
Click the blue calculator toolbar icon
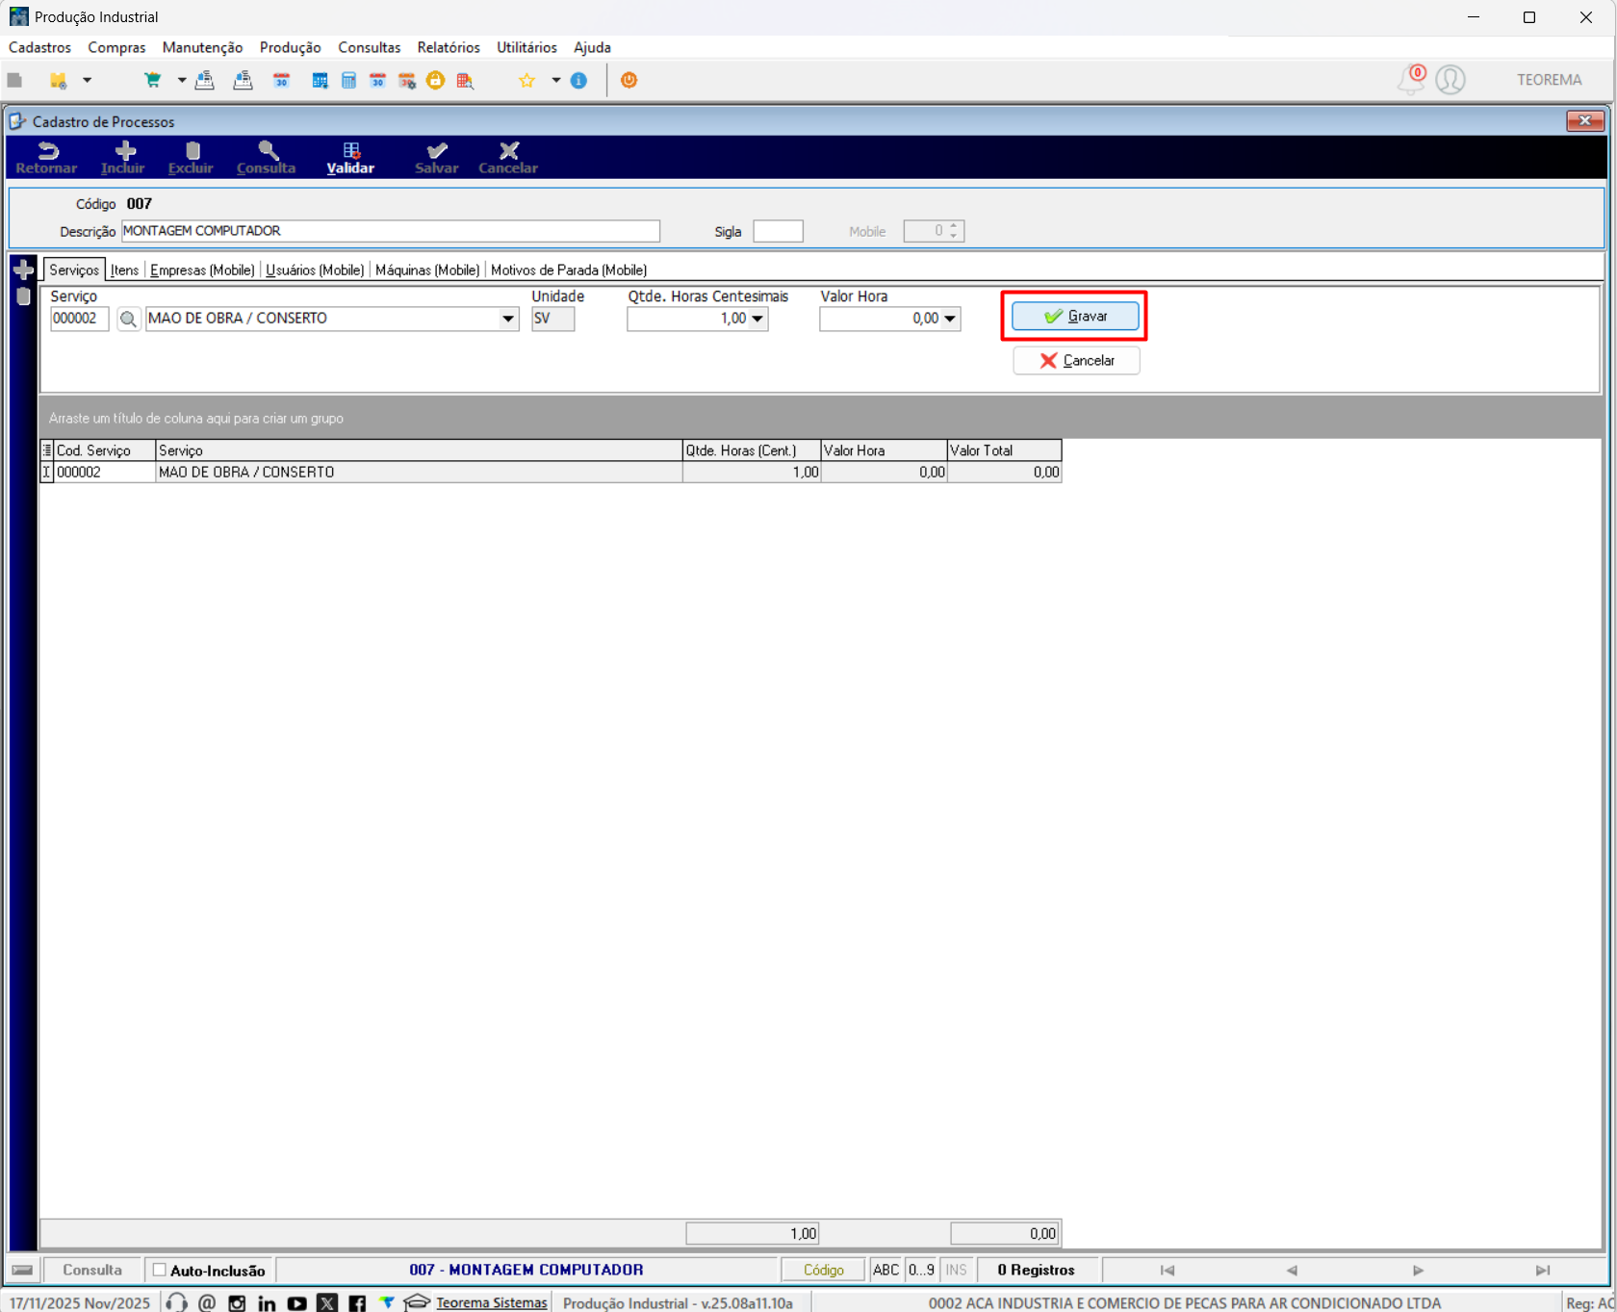[x=348, y=81]
